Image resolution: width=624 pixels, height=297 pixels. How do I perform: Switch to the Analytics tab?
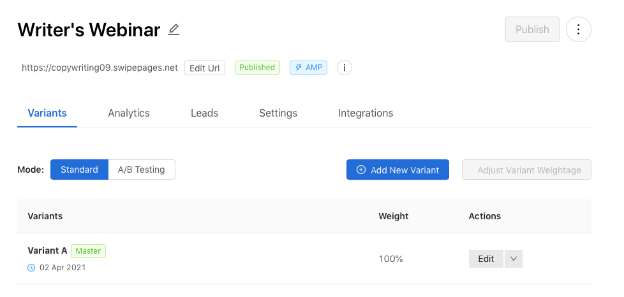click(x=129, y=113)
